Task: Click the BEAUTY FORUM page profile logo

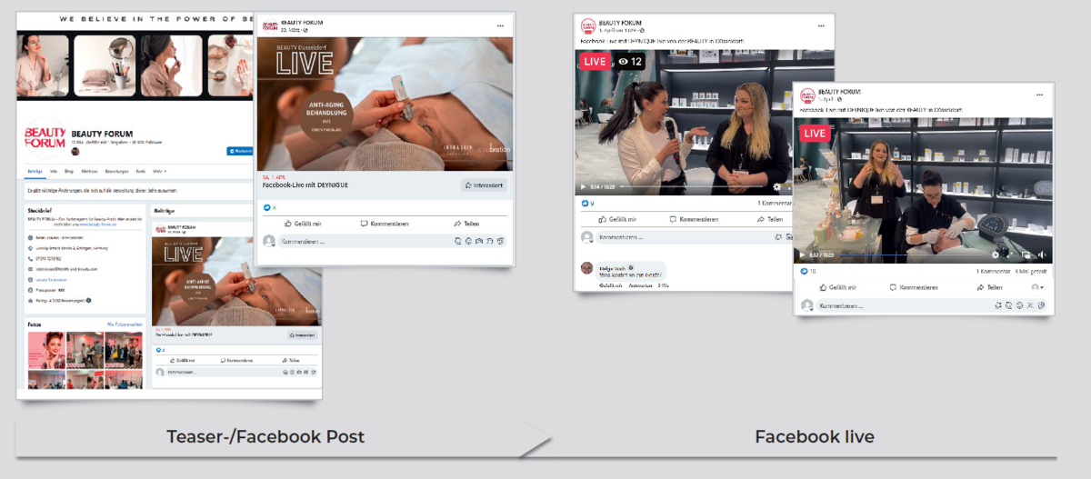Action: pos(45,138)
